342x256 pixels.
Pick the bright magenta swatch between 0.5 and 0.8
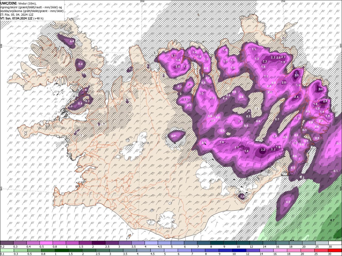[x=46, y=243]
